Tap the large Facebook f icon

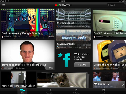[x=67, y=60]
